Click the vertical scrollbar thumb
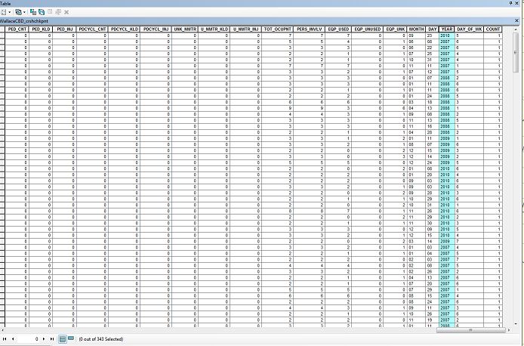 [515, 52]
